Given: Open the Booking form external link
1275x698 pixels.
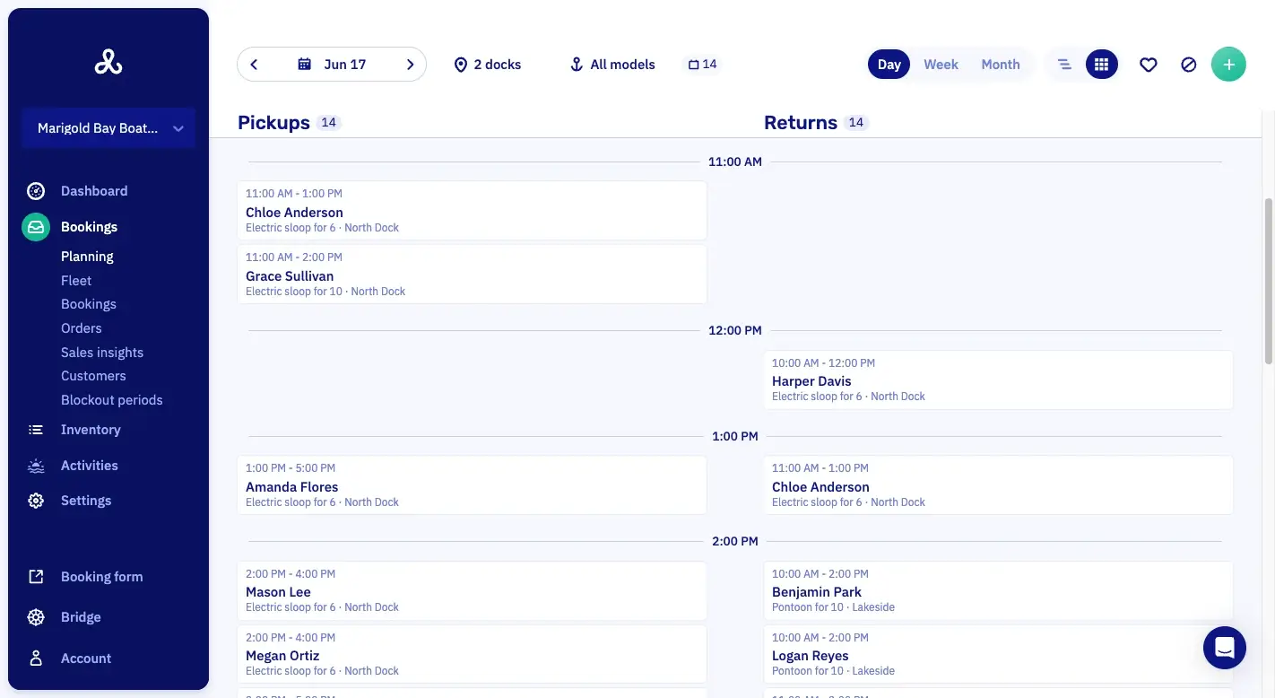Looking at the screenshot, I should 101,577.
